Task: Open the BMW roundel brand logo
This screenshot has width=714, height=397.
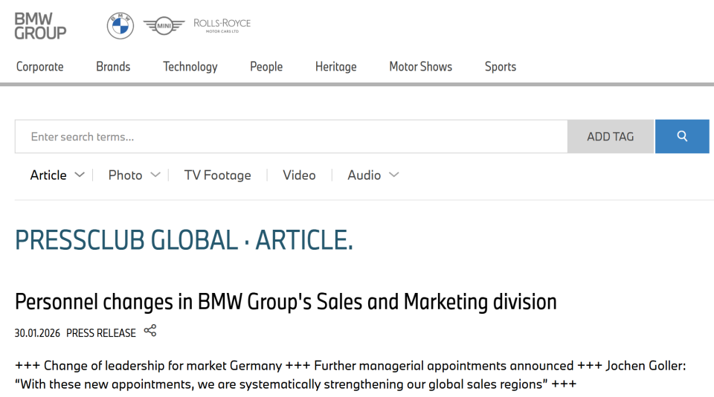Action: coord(120,26)
